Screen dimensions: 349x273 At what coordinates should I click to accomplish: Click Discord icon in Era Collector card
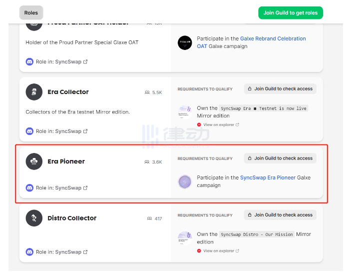pos(29,131)
